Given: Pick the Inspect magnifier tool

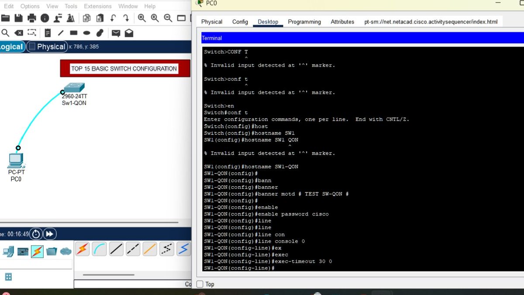Looking at the screenshot, I should click(x=5, y=33).
